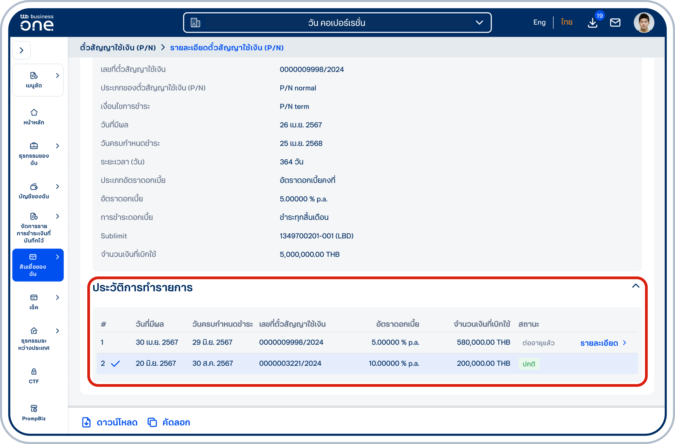Open the เมนูลัด shortcut menu
The width and height of the screenshot is (675, 444).
tap(38, 80)
